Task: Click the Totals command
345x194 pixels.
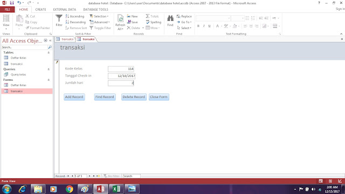Action: pos(152,16)
